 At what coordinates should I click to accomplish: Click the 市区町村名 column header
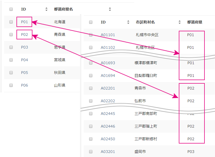tap(145, 22)
